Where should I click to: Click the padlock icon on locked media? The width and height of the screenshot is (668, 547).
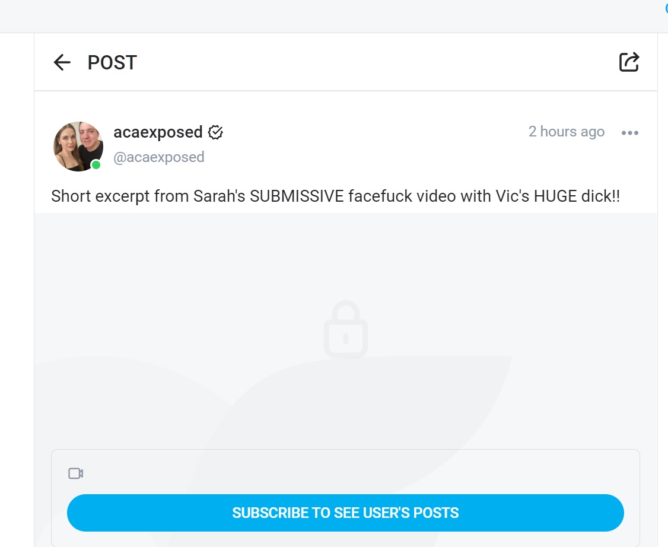coord(345,329)
